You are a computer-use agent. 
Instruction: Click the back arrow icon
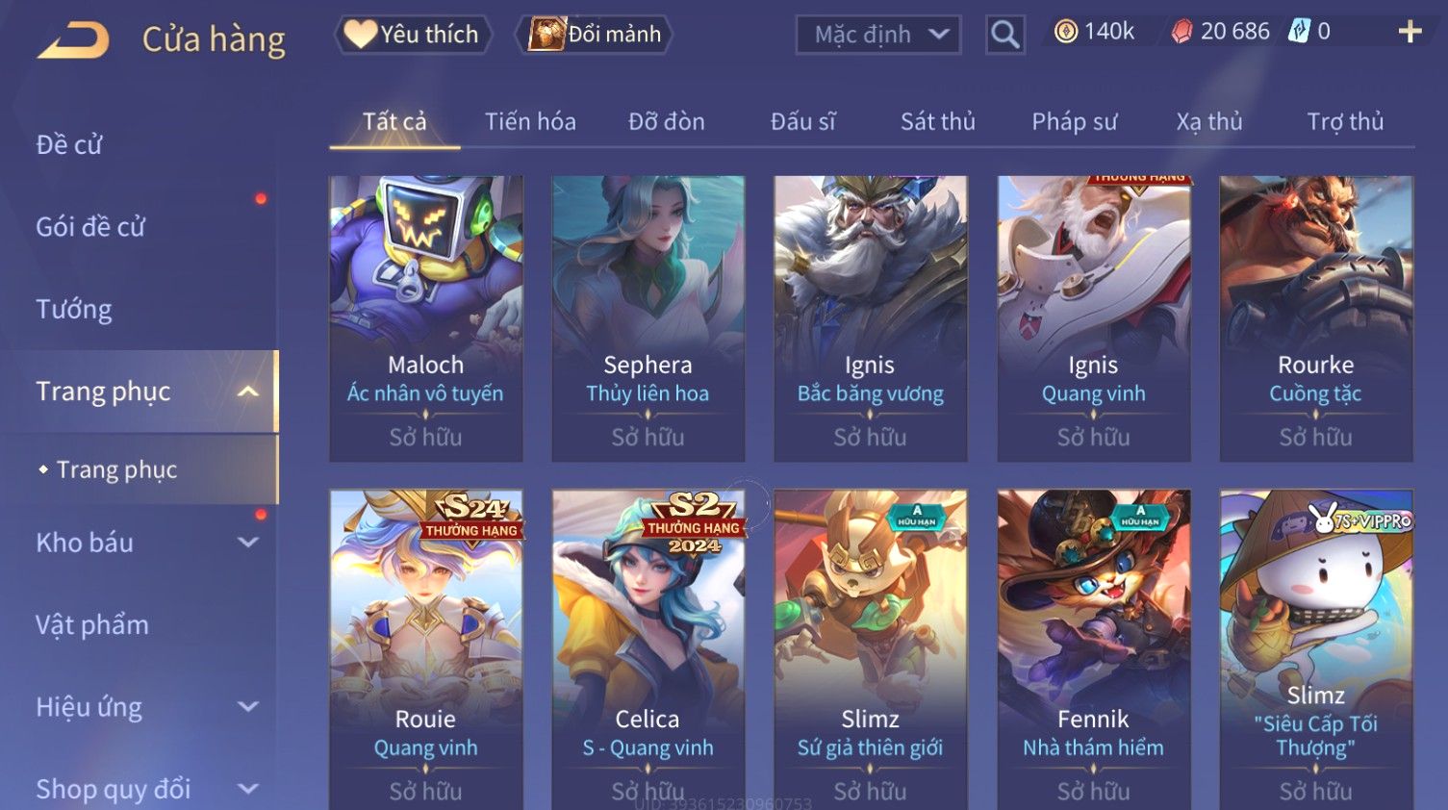pos(73,40)
